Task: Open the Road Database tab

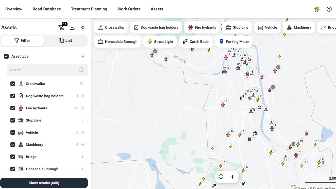Action: 47,9
